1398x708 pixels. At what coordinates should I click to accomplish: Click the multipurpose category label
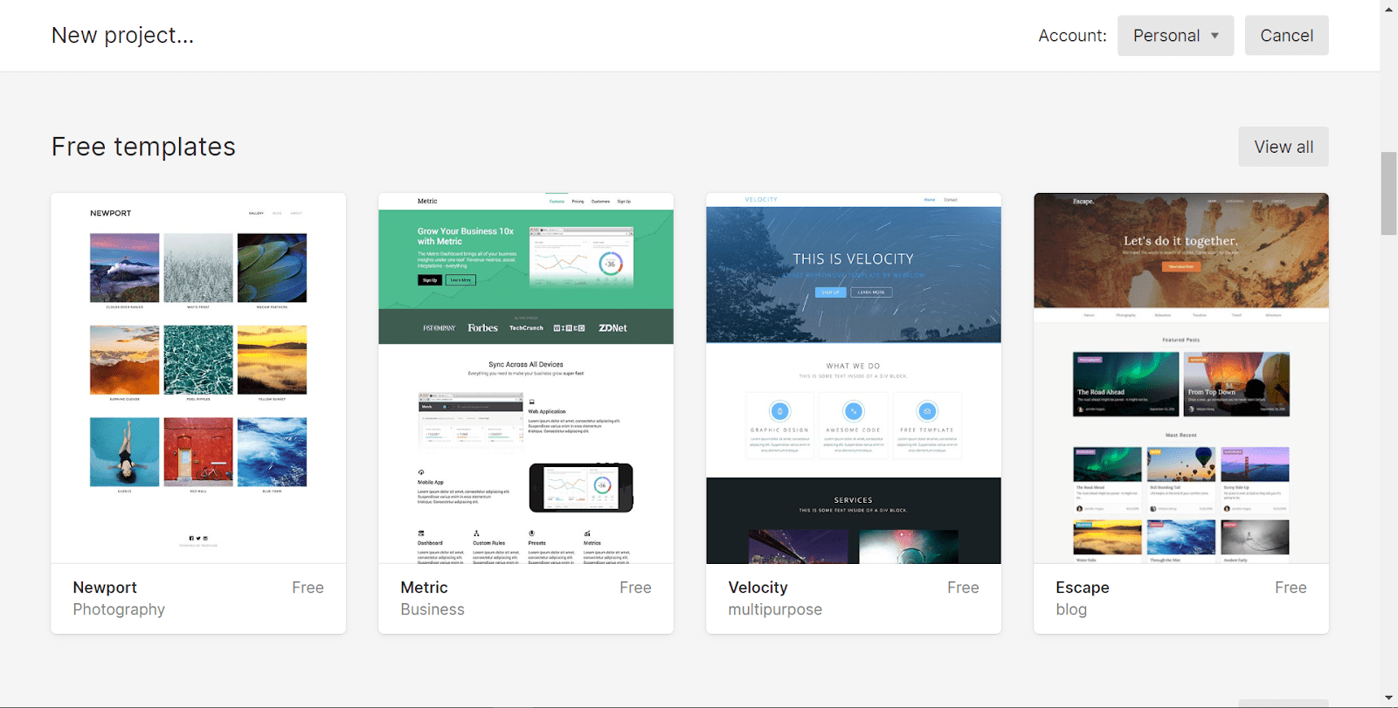[775, 609]
